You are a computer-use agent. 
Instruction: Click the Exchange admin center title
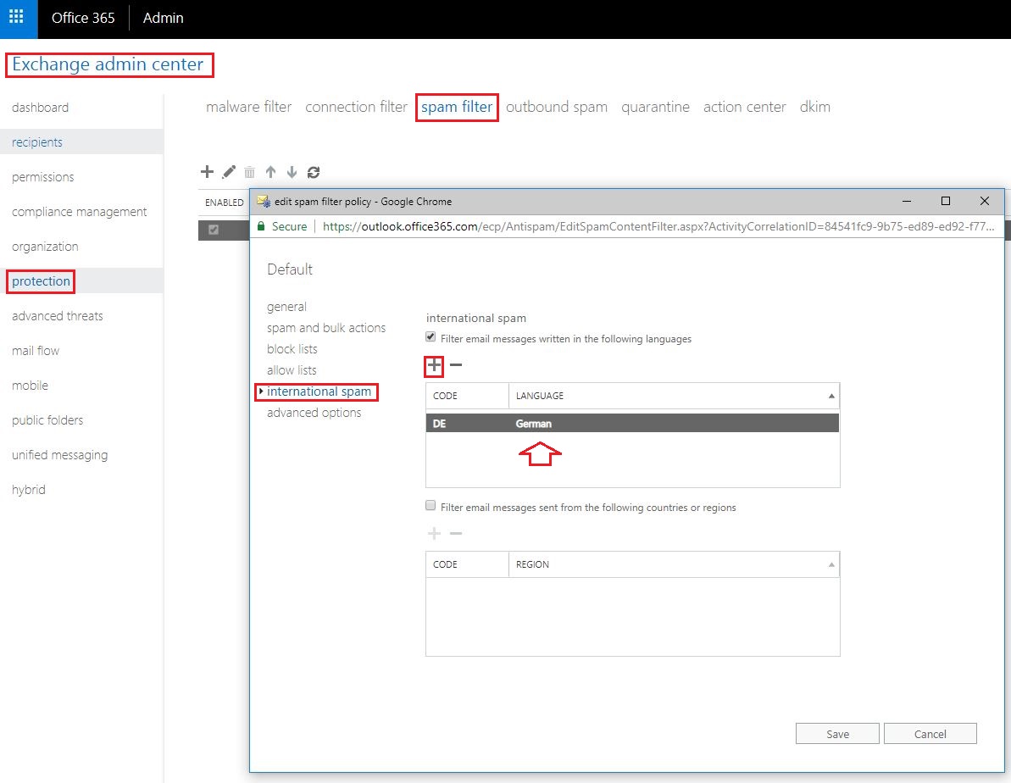(x=108, y=64)
